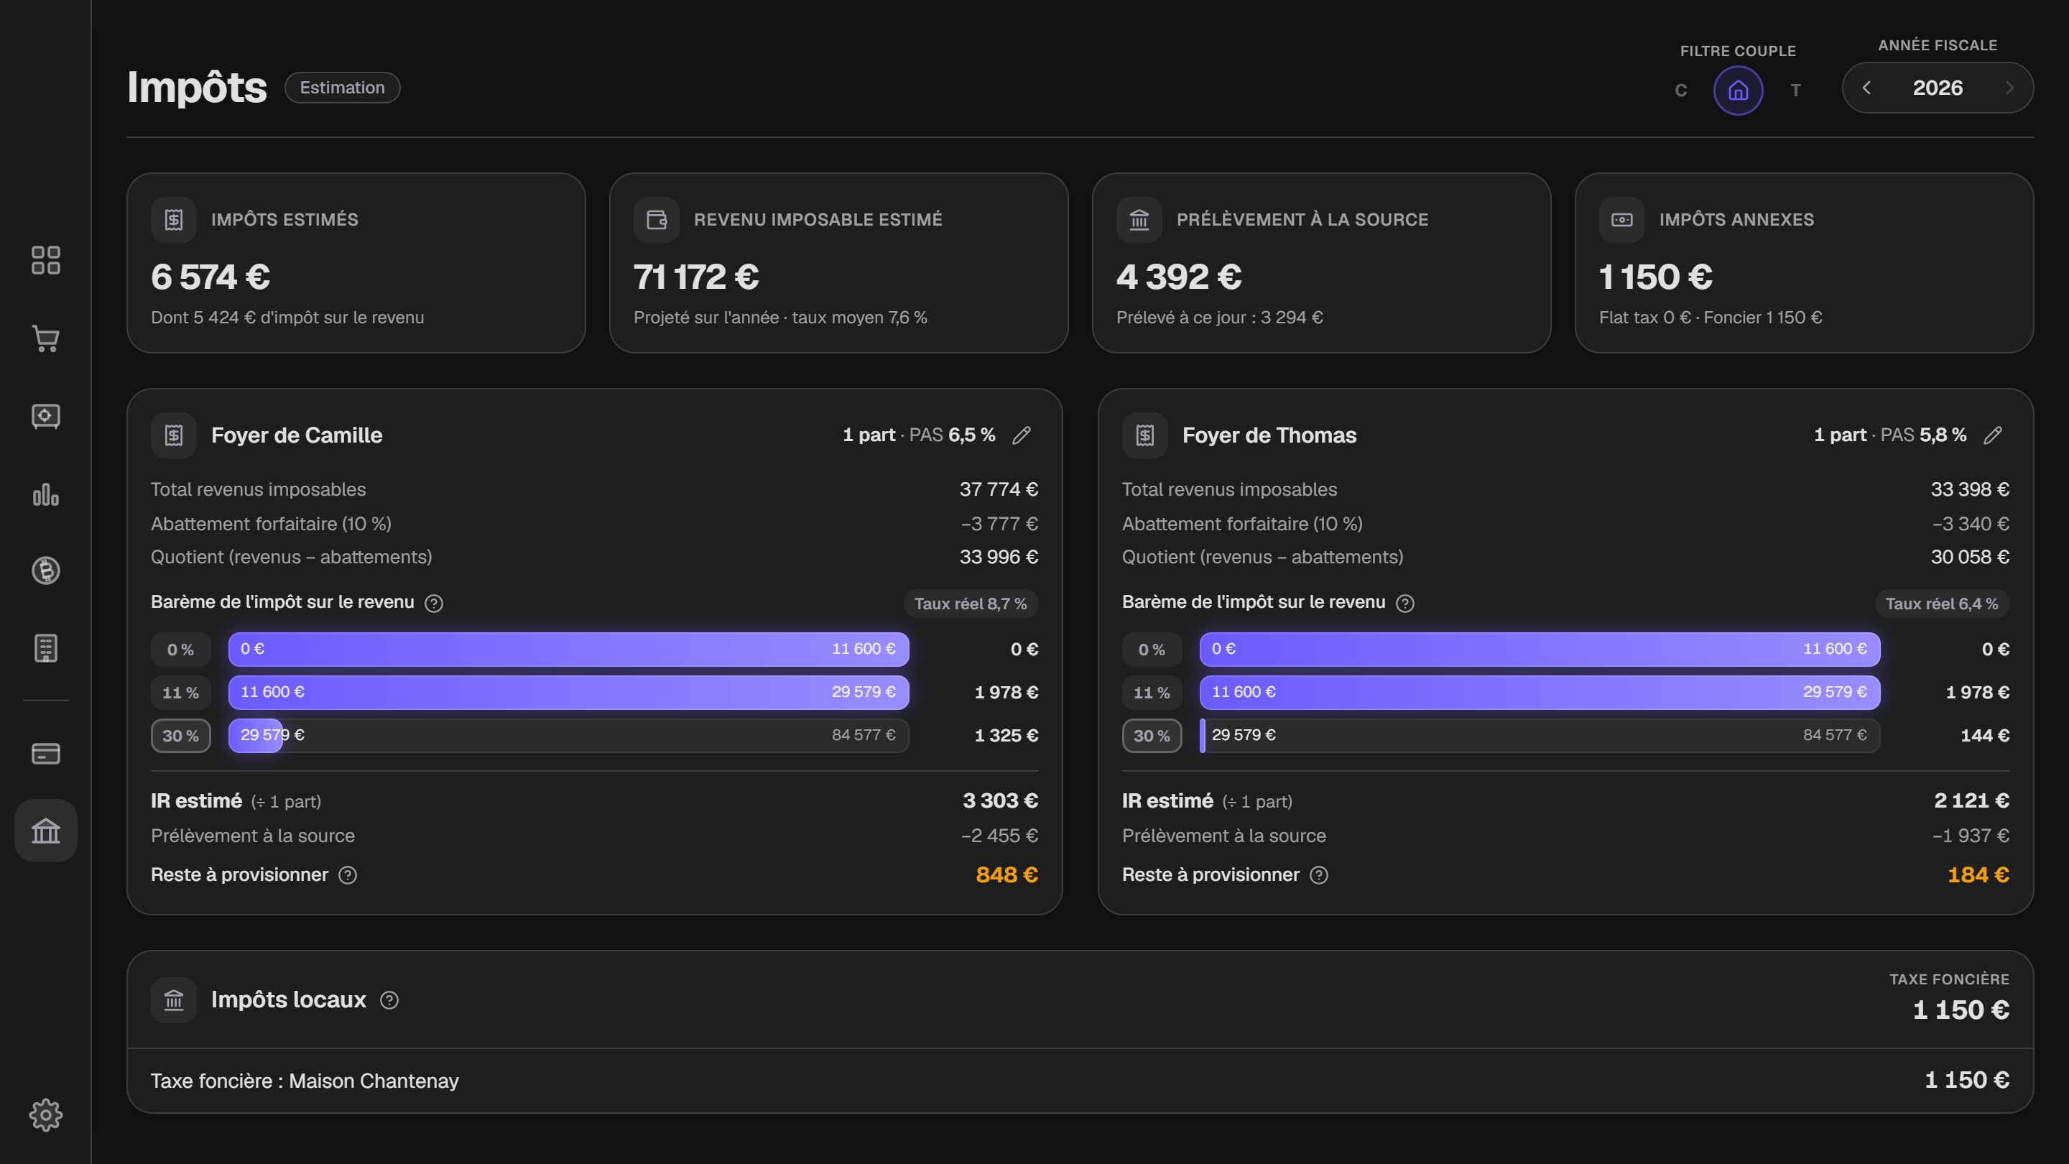Open the receipt documents section in sidebar

(46, 648)
